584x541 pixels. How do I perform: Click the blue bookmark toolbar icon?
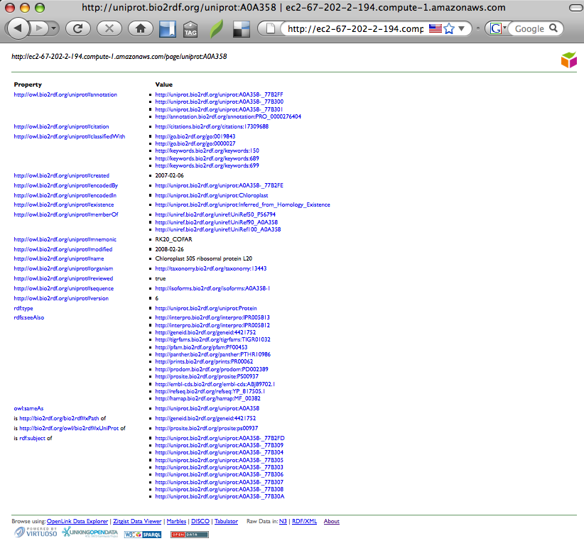[x=167, y=29]
